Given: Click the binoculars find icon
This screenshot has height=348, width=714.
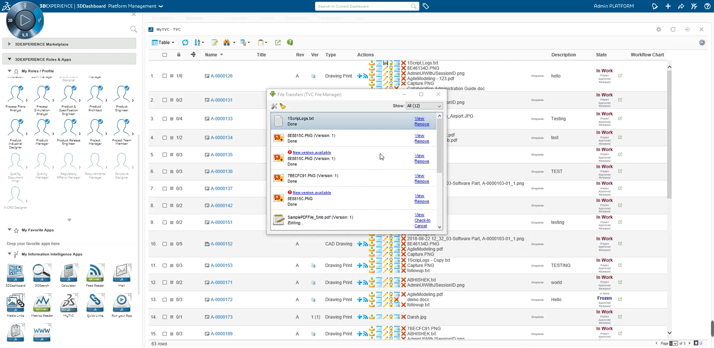Looking at the screenshot, I should tap(226, 42).
